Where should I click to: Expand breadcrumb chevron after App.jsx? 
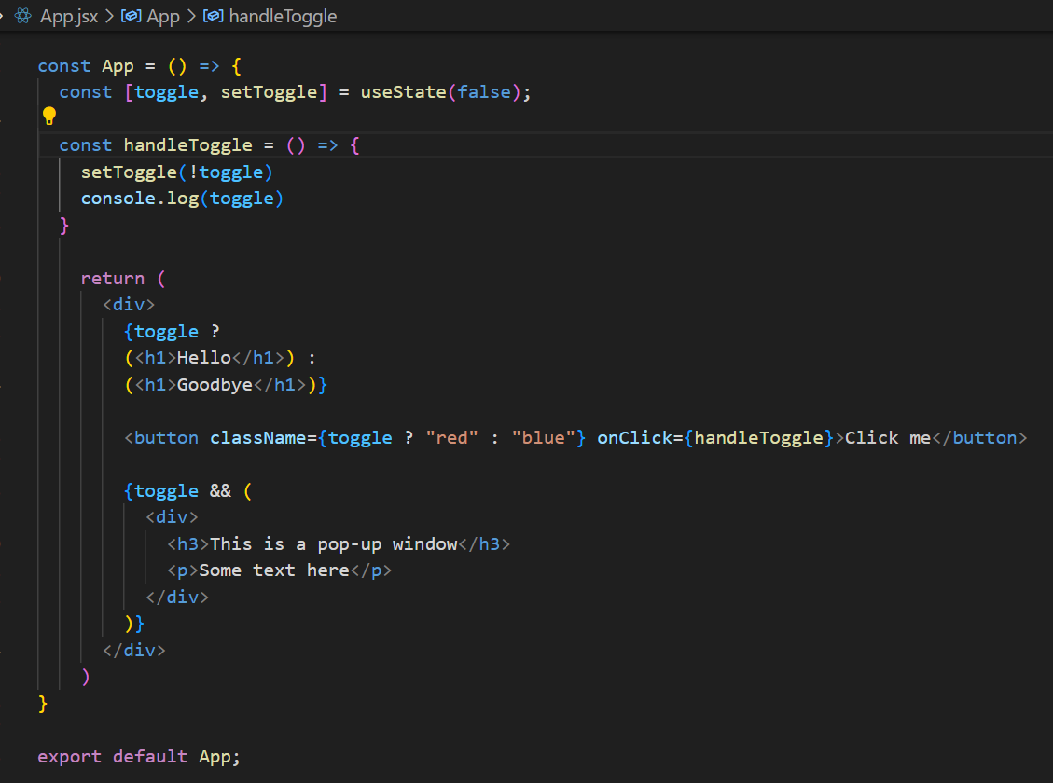[x=109, y=16]
